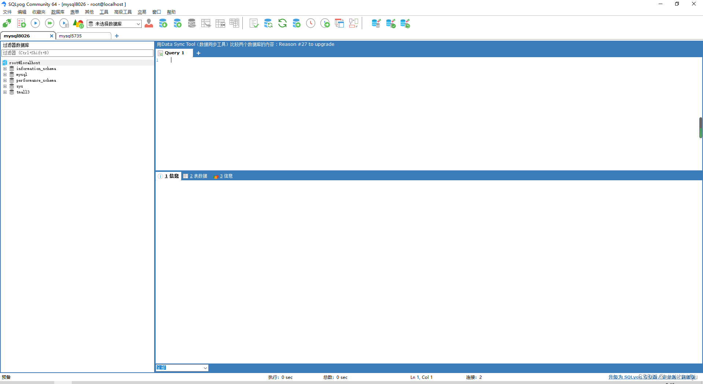The image size is (703, 384).
Task: Open the Schema Designer icon
Action: [354, 23]
